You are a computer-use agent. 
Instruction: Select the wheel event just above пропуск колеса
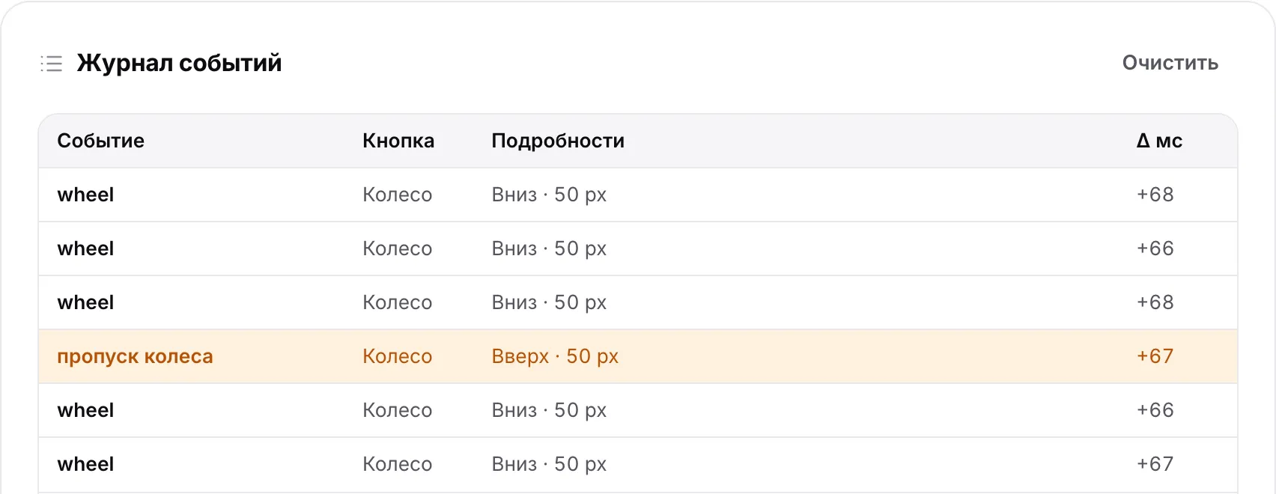(x=638, y=302)
